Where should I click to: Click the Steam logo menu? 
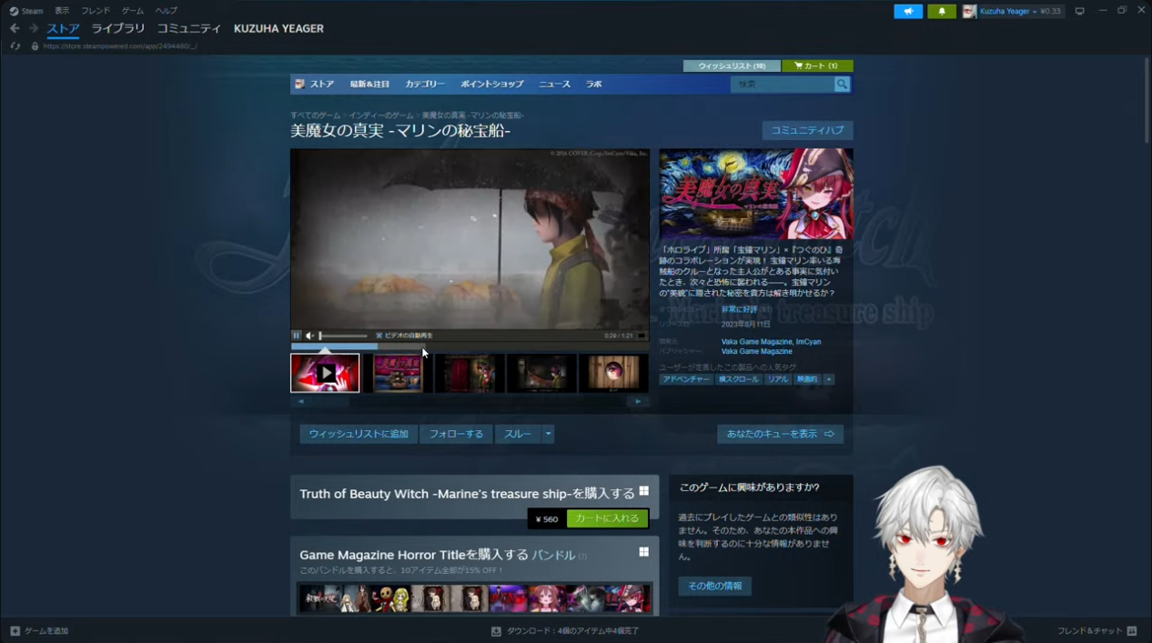26,11
